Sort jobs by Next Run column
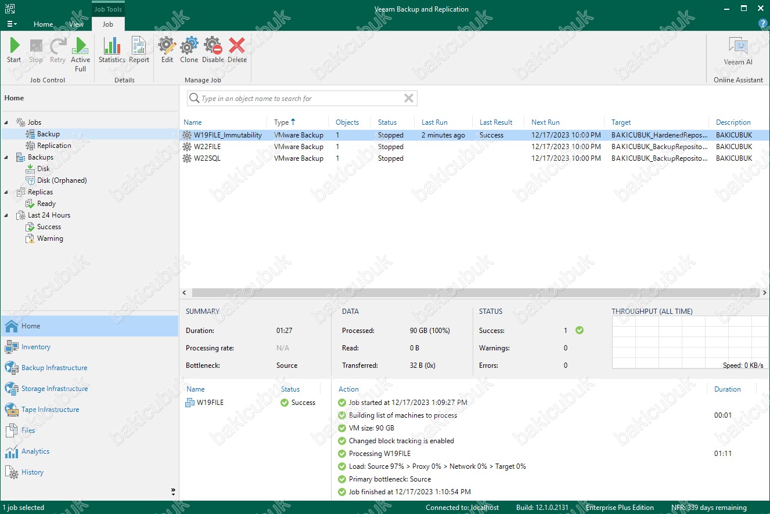This screenshot has width=770, height=514. click(x=545, y=122)
